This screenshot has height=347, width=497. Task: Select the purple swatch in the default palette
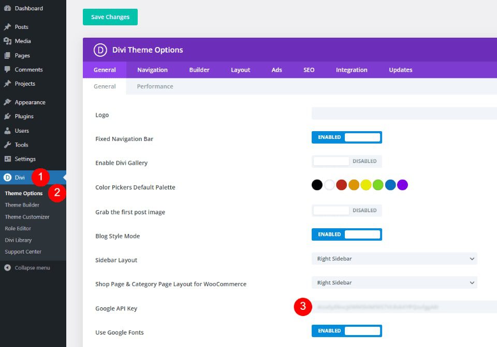coord(403,184)
